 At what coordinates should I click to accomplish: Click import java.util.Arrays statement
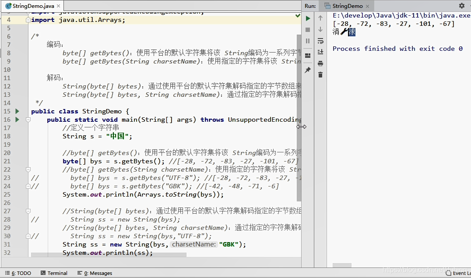coord(78,20)
